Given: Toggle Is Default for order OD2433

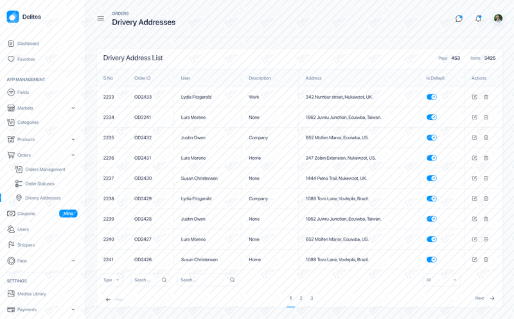Looking at the screenshot, I should [431, 97].
